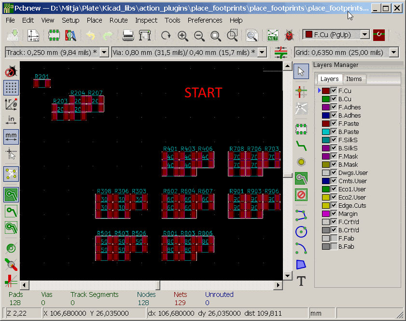
Task: Click the Plot icon
Action: tap(145, 35)
